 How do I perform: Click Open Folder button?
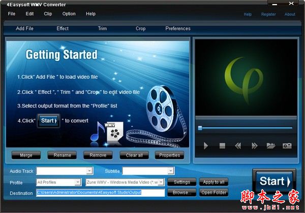[x=213, y=193]
